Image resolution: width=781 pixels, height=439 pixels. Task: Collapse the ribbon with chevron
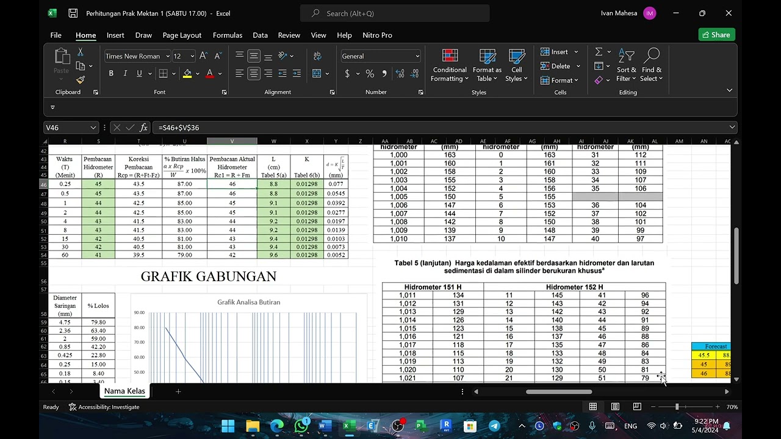[x=729, y=90]
